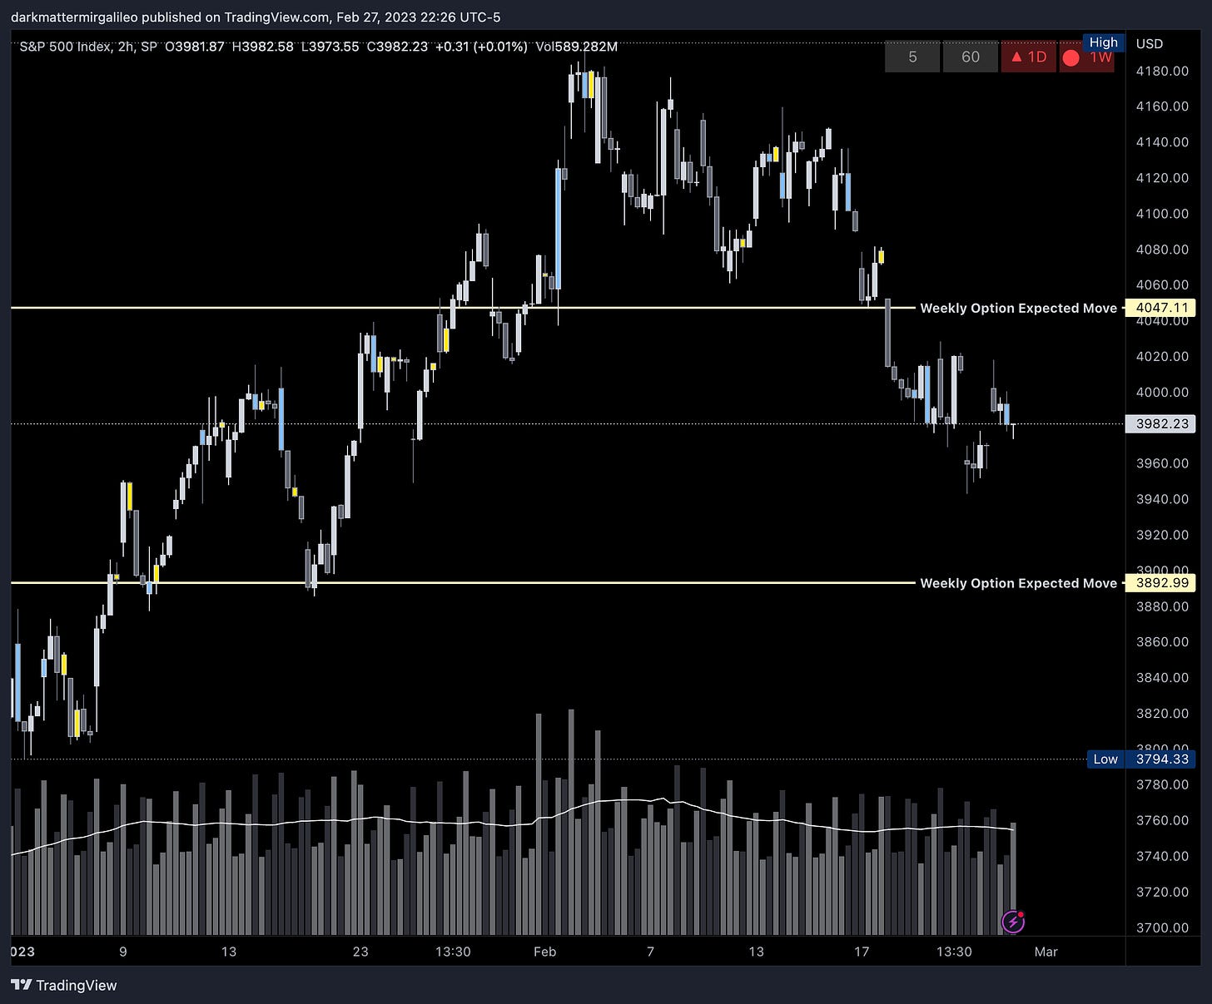Viewport: 1212px width, 1004px height.
Task: Click the USD currency label
Action: (x=1150, y=43)
